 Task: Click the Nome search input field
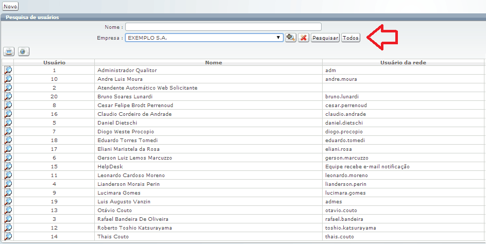(x=223, y=27)
